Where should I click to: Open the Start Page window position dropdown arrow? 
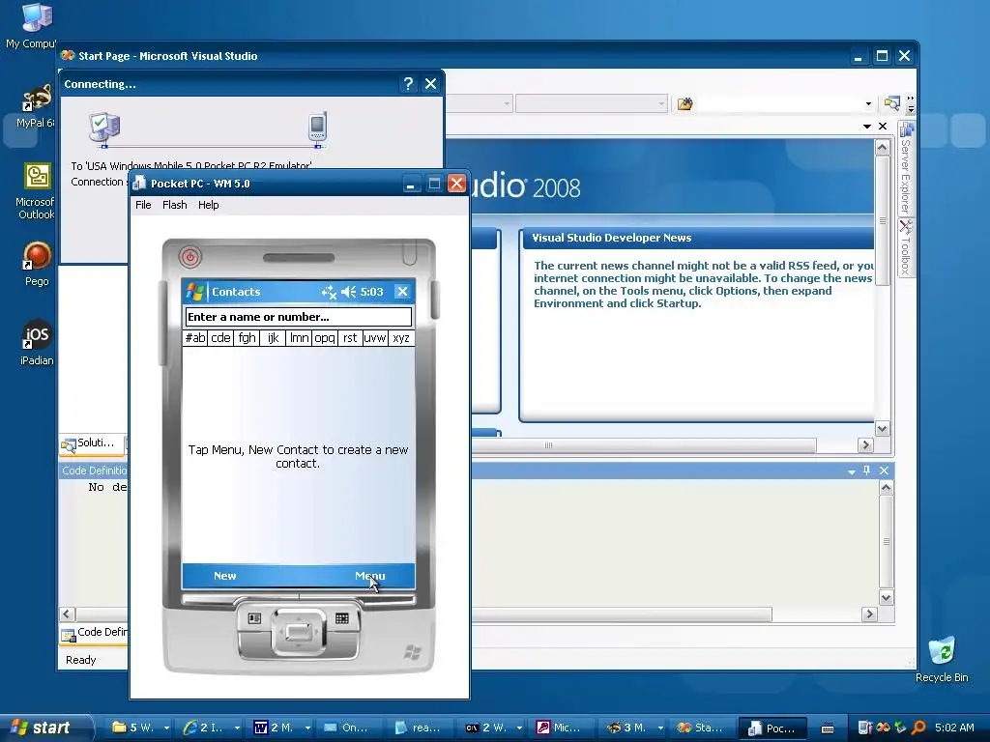[x=867, y=127]
